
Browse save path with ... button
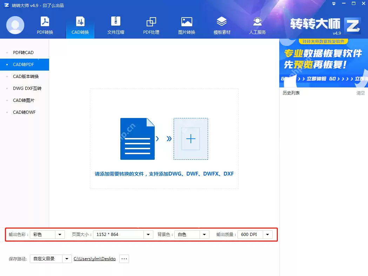124,258
